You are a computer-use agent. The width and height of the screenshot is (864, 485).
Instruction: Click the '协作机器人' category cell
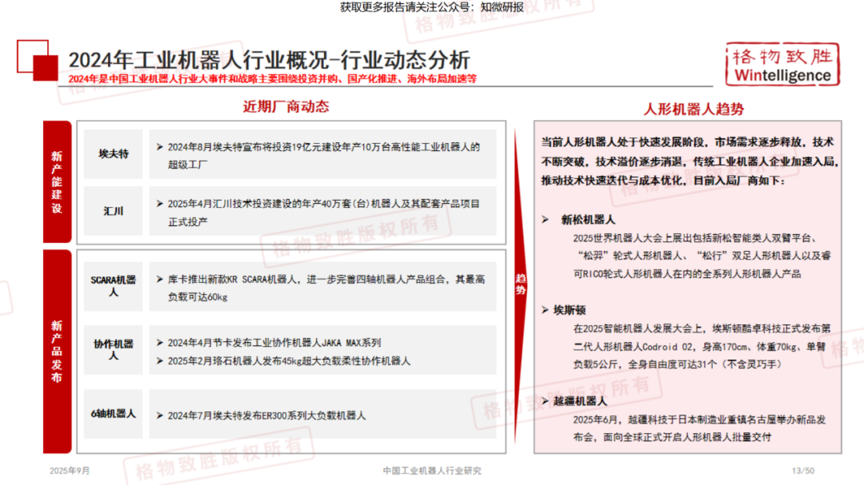pyautogui.click(x=114, y=350)
